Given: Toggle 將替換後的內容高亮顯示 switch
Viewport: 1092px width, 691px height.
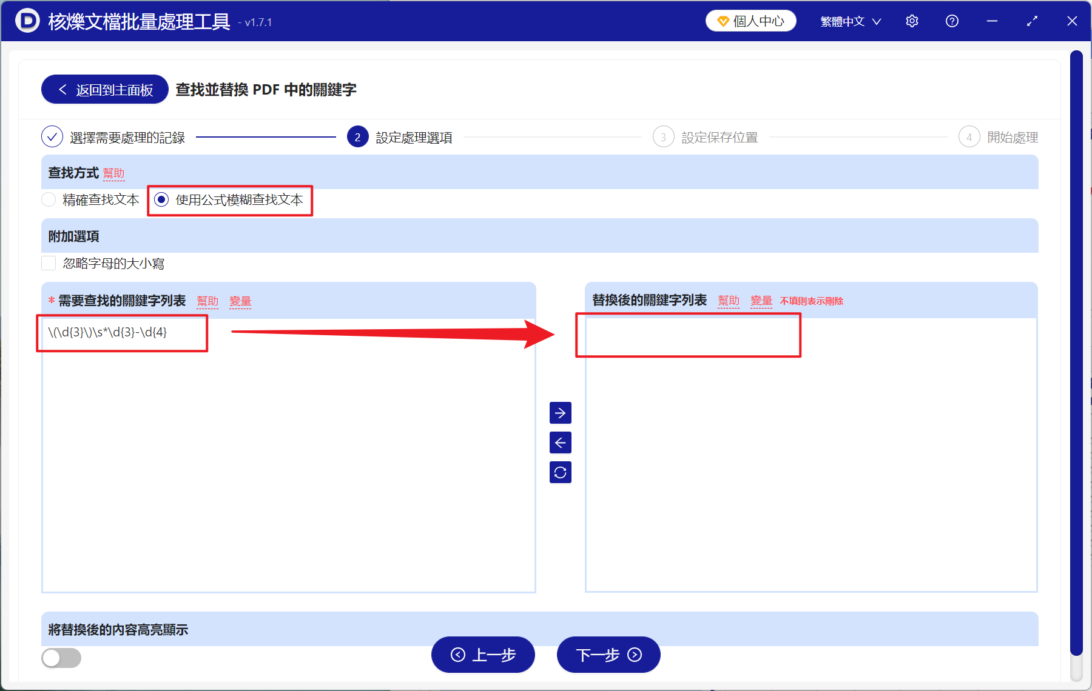Looking at the screenshot, I should coord(61,658).
